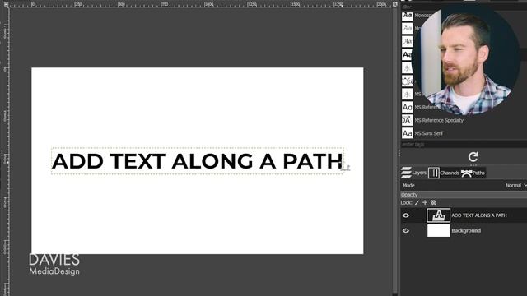The width and height of the screenshot is (527, 296).
Task: Select the text layer thumbnail
Action: pyautogui.click(x=438, y=215)
